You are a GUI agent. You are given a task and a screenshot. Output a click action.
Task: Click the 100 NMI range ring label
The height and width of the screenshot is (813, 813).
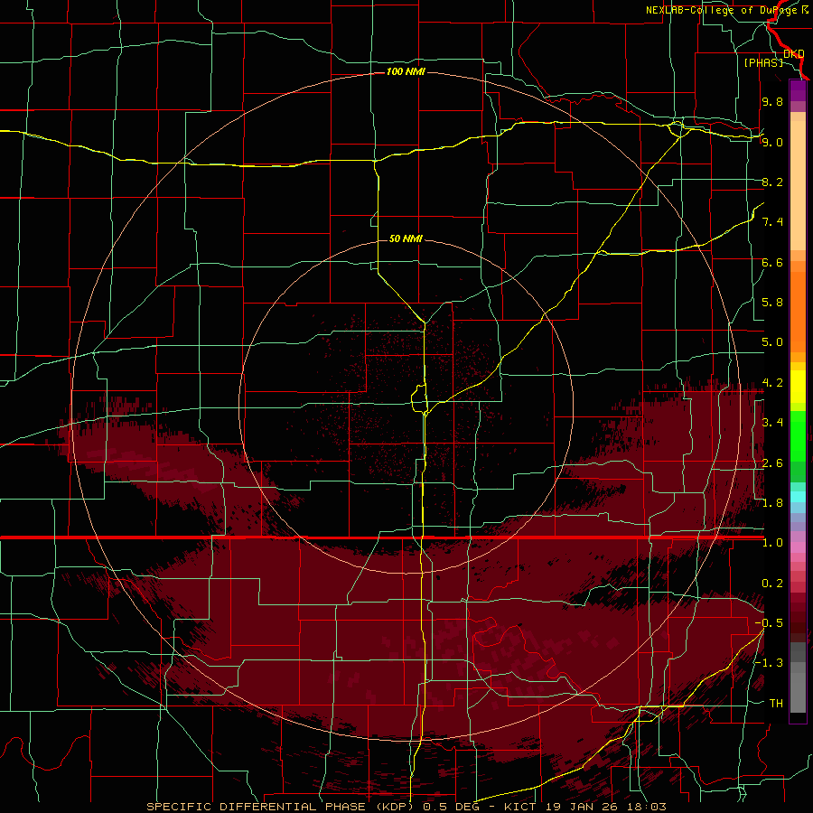[406, 71]
